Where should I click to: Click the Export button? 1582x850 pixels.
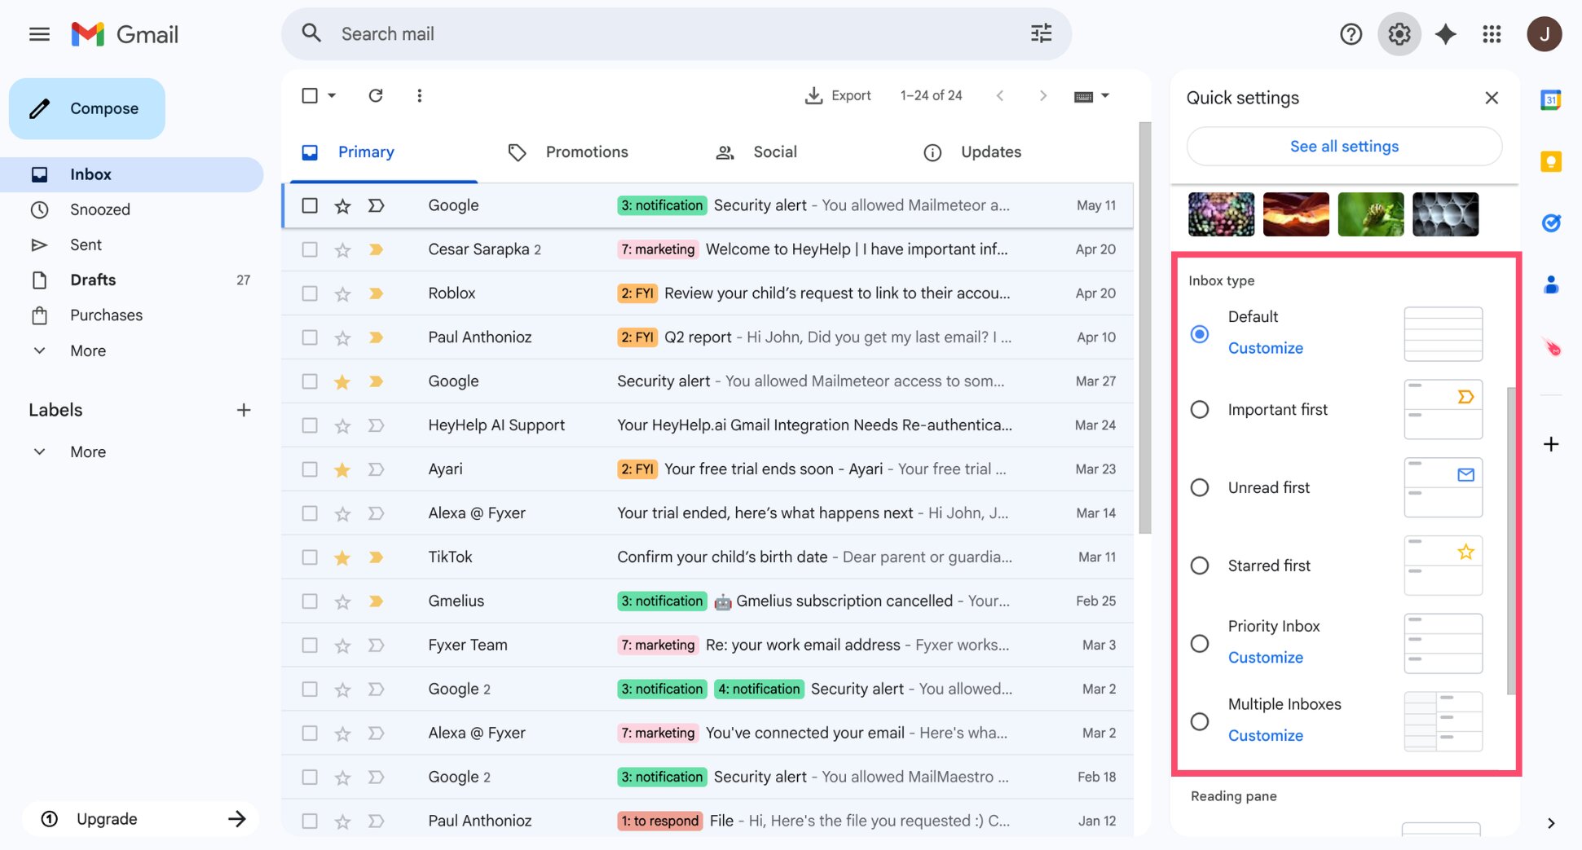(838, 95)
